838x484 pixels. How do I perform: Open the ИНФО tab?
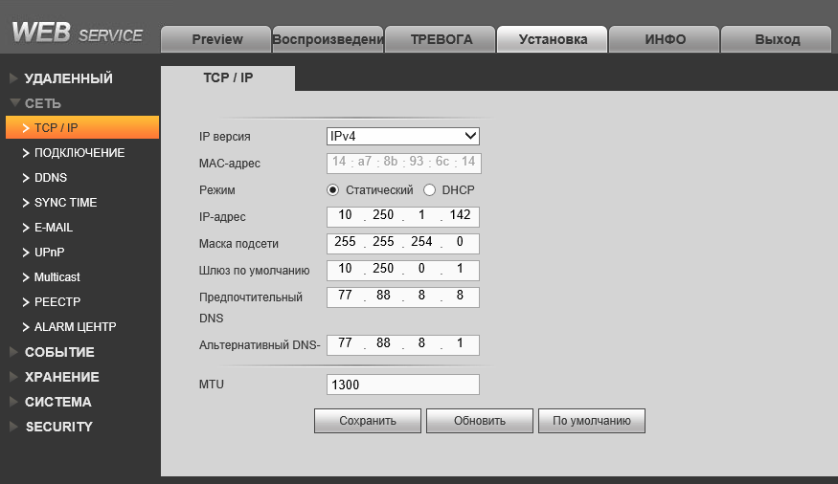[x=665, y=39]
